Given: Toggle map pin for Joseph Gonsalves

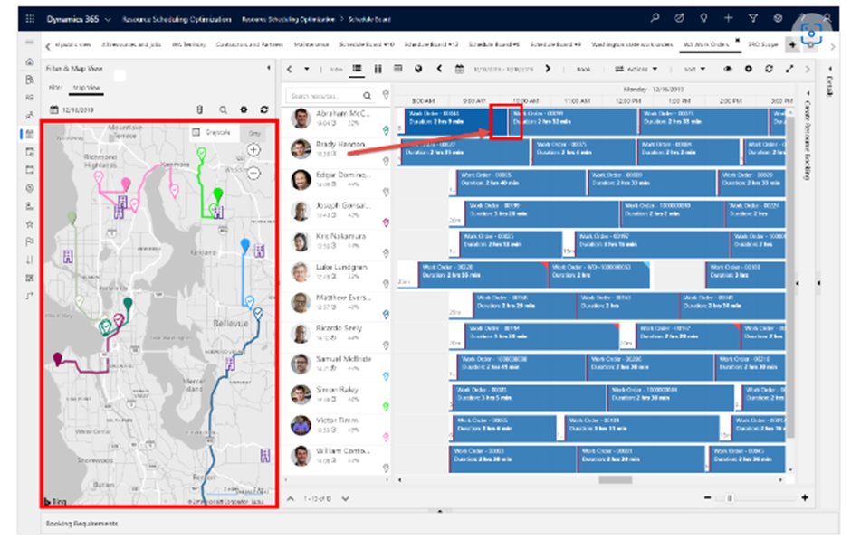Looking at the screenshot, I should pos(386,222).
